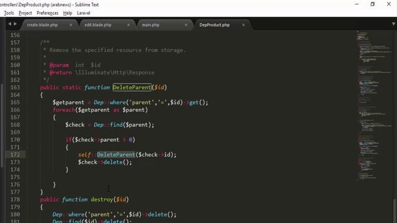Click the minimap code overview

[x=374, y=106]
